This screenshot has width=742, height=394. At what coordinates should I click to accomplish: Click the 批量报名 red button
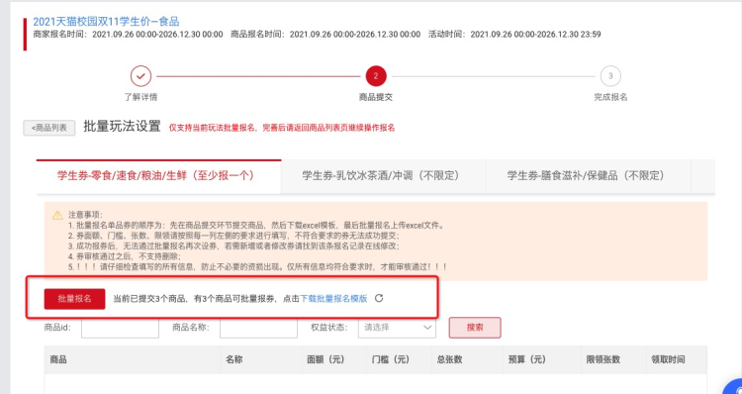coord(75,299)
